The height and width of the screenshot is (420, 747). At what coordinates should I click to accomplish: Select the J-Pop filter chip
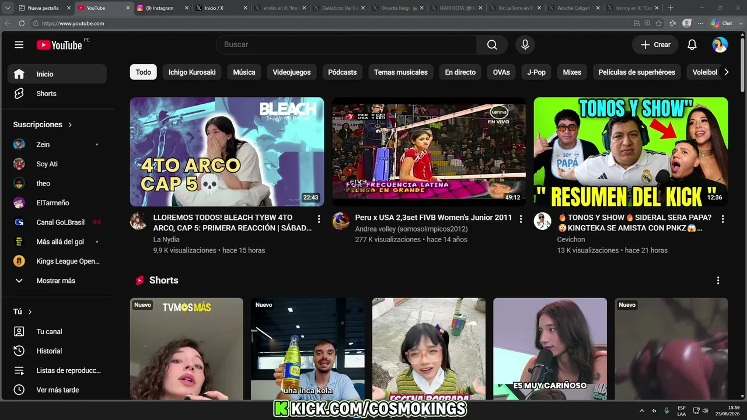coord(536,72)
